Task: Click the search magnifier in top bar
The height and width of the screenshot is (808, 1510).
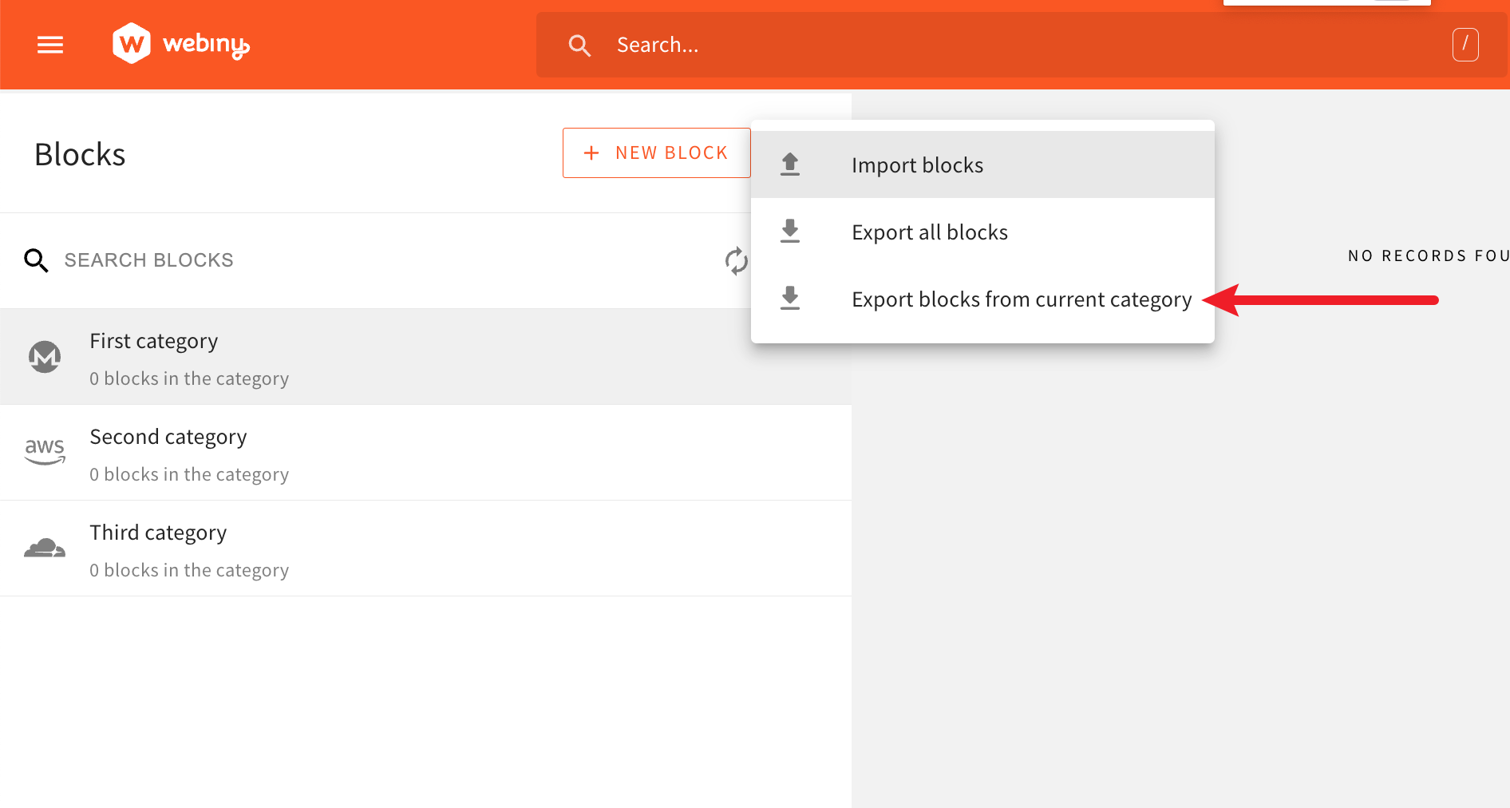Action: tap(580, 45)
